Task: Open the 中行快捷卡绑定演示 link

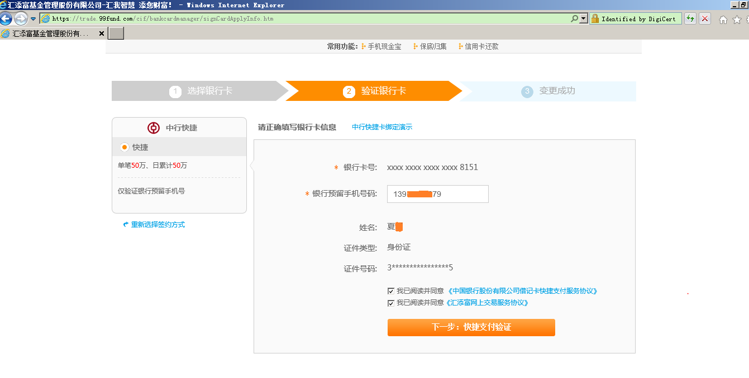Action: tap(382, 127)
